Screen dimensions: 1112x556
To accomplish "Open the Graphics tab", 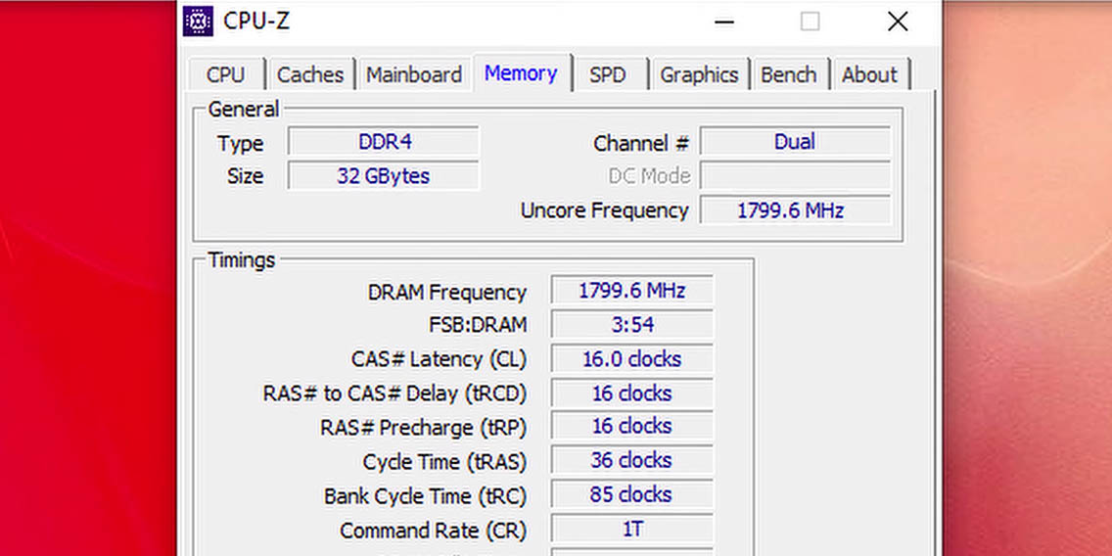I will tap(699, 74).
